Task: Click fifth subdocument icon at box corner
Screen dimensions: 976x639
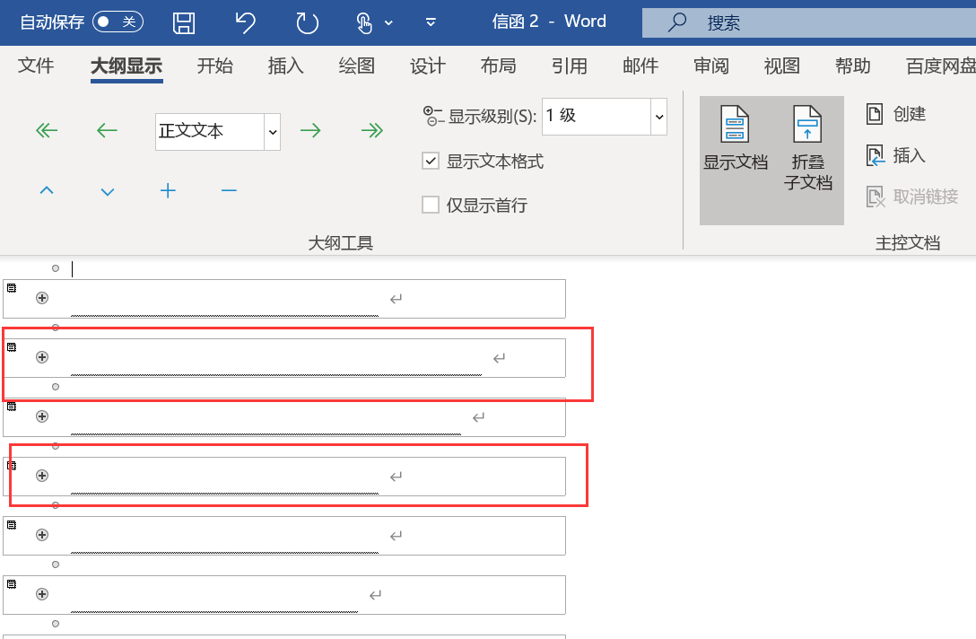Action: [x=11, y=524]
